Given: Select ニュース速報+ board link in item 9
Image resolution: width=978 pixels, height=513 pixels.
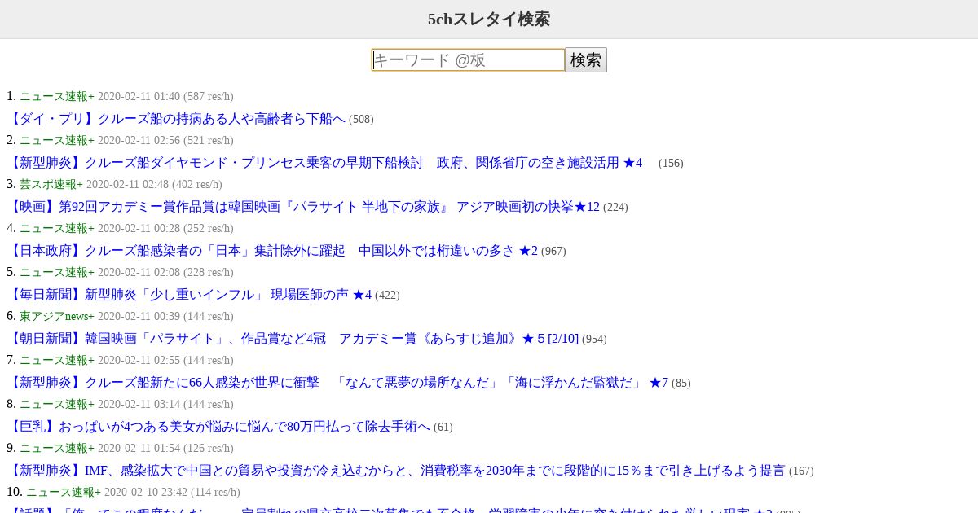Looking at the screenshot, I should click(x=57, y=449).
